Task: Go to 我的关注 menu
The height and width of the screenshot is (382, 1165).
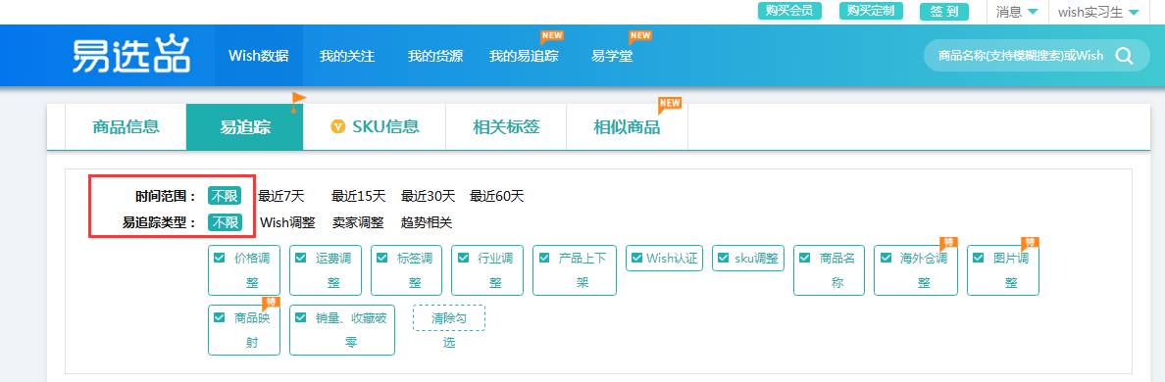Action: [347, 56]
